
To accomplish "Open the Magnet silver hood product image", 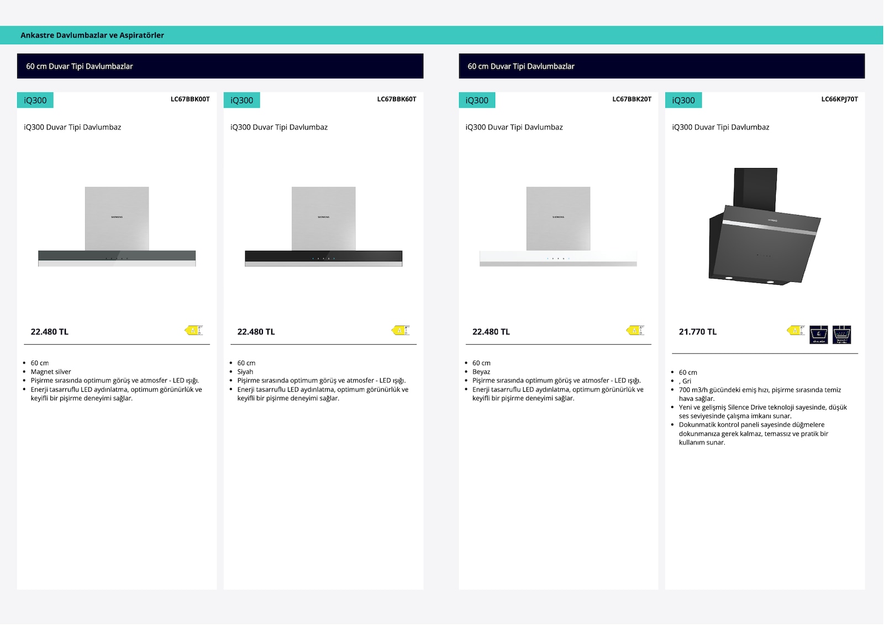I will pyautogui.click(x=117, y=227).
